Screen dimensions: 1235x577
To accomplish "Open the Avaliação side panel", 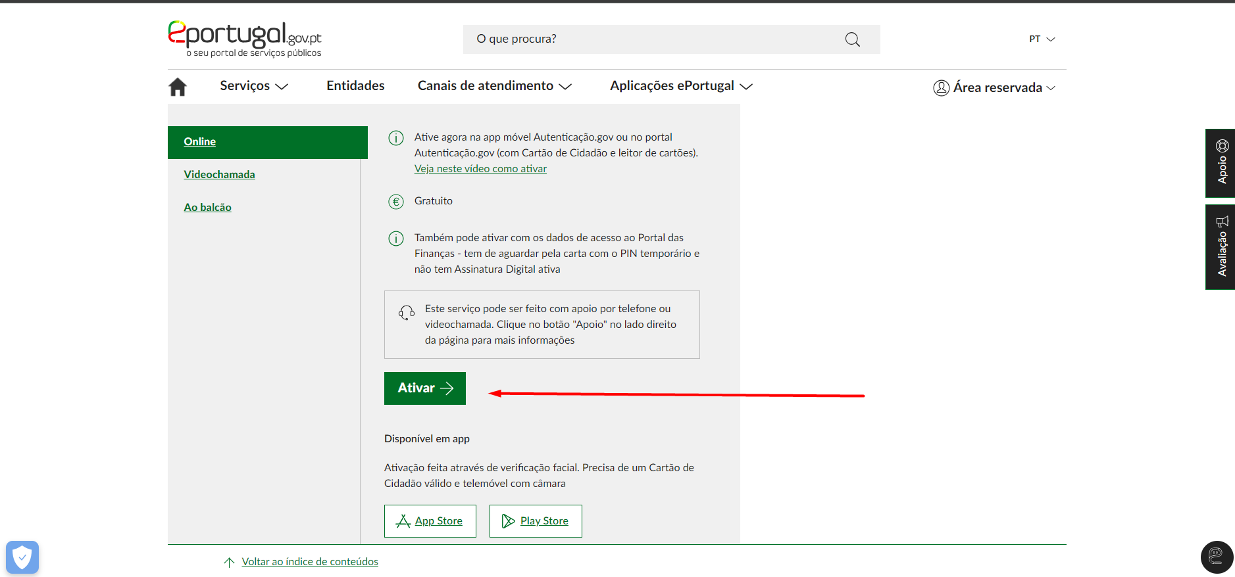I will [1221, 247].
